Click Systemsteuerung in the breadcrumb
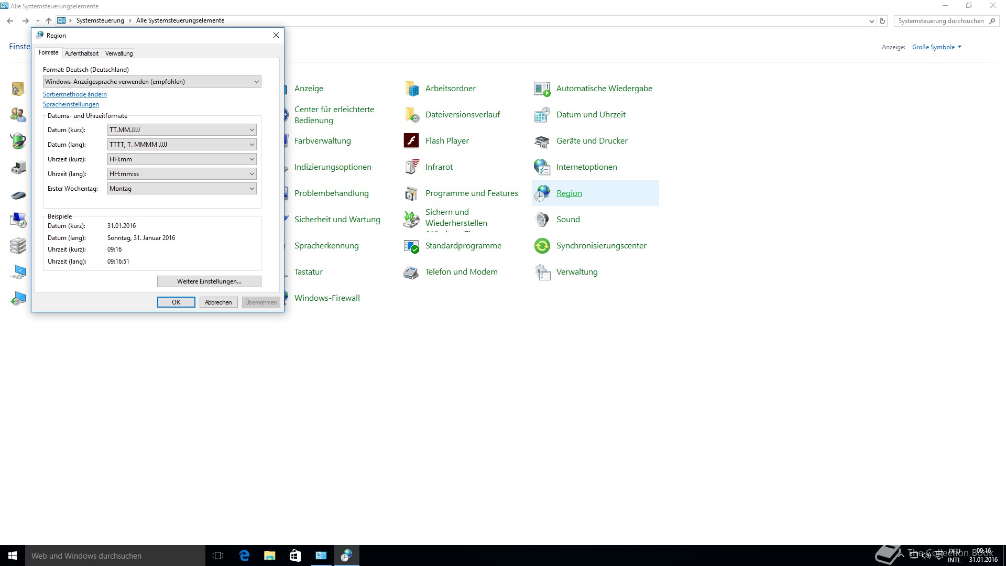 100,20
